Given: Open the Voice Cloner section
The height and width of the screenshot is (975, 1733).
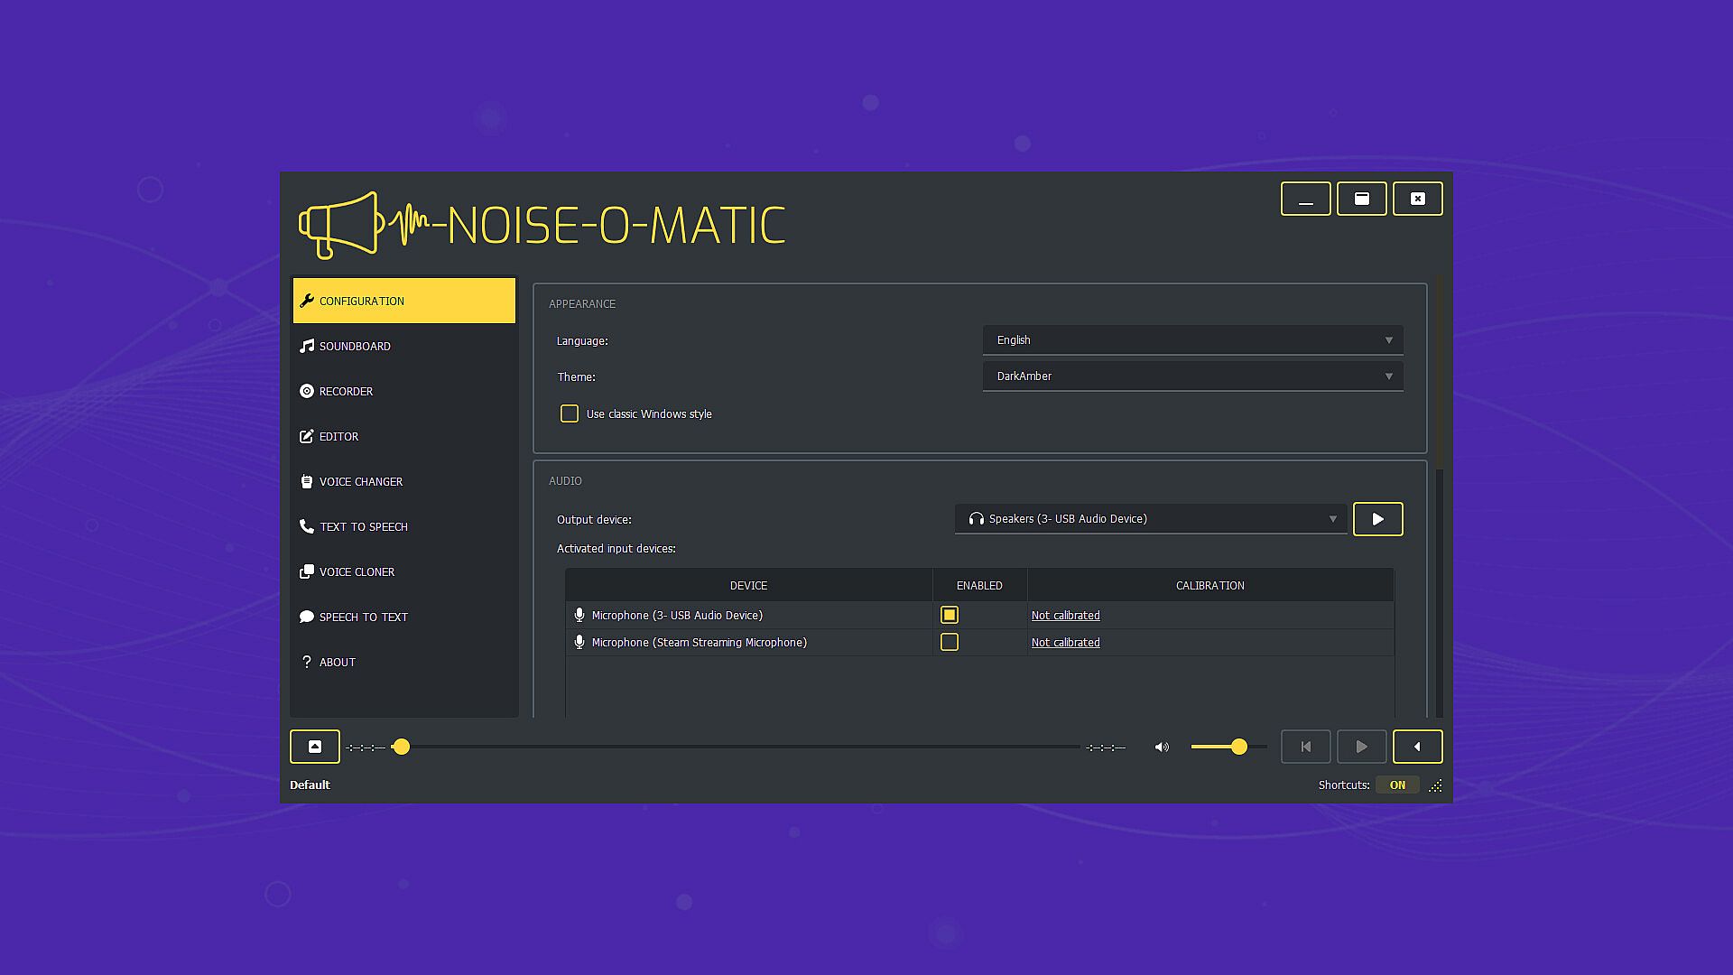Looking at the screenshot, I should [357, 571].
